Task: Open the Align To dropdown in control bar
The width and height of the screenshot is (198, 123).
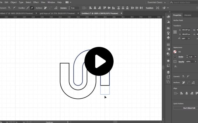Action: point(84,8)
